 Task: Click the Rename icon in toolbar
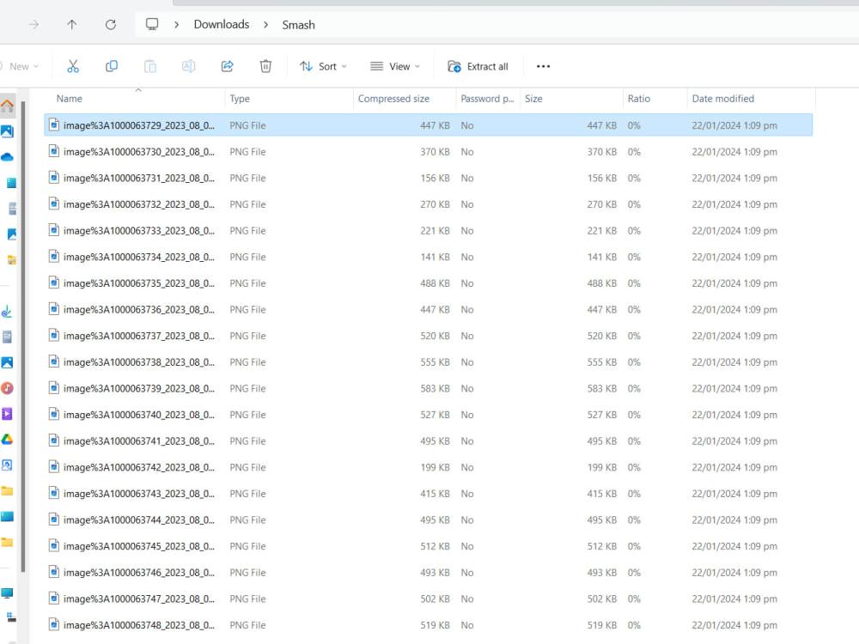tap(188, 66)
